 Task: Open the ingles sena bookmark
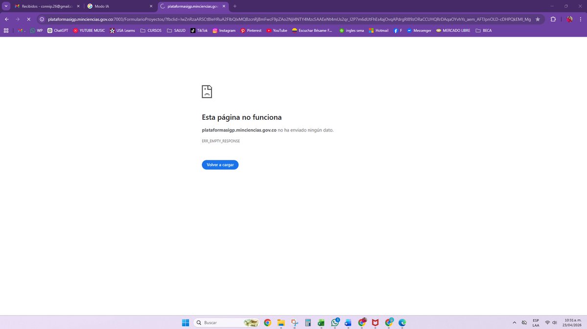pos(352,31)
